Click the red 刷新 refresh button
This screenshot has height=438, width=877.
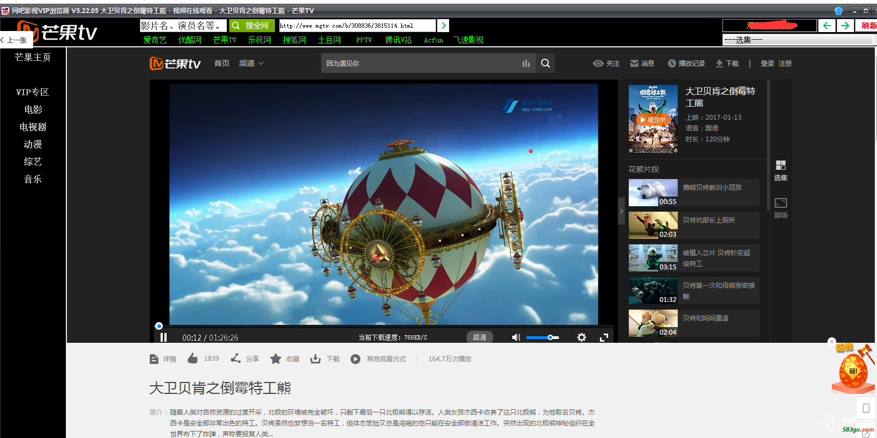867,26
